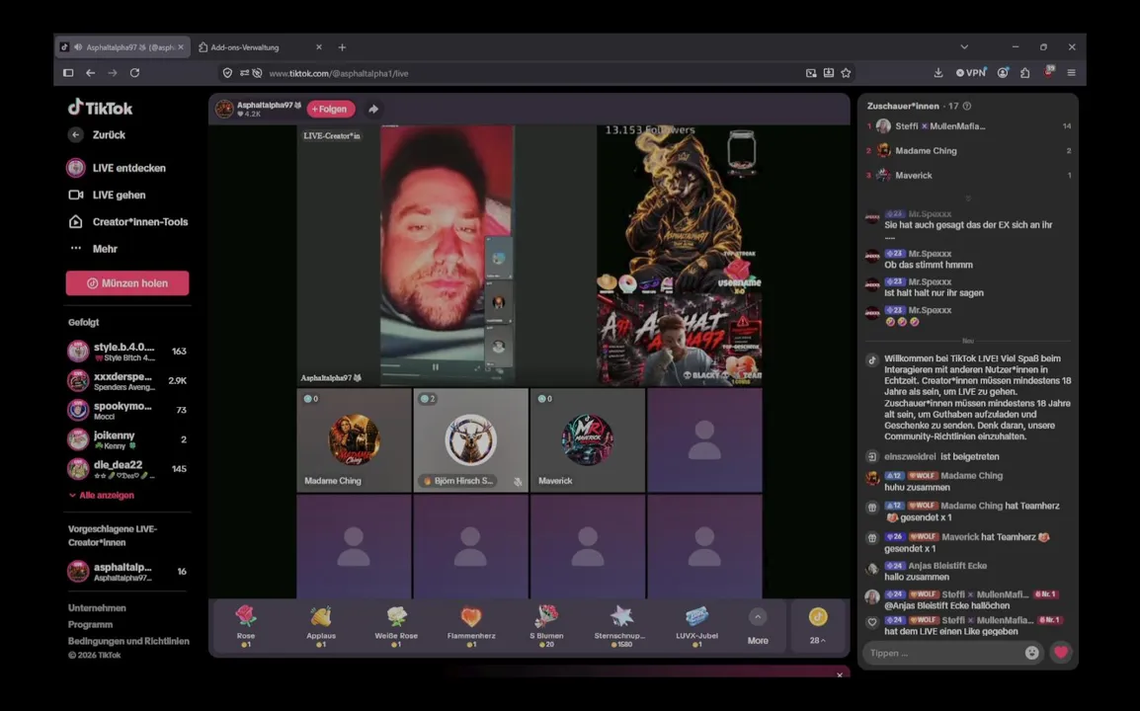Open a new browser tab
This screenshot has height=711, width=1140.
click(342, 47)
